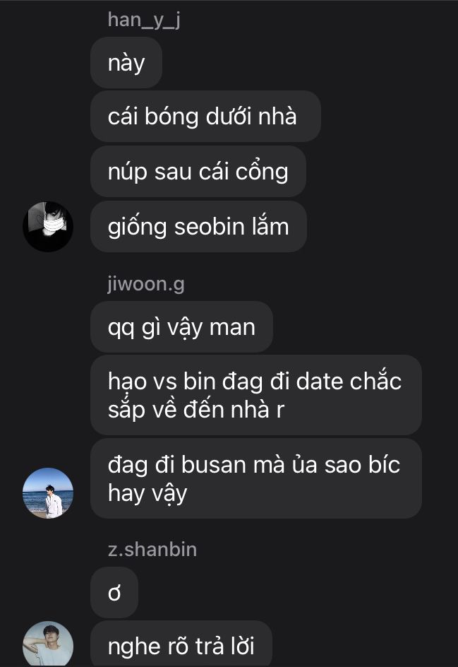
Task: Open z.shanbin's profile avatar
Action: point(48,644)
